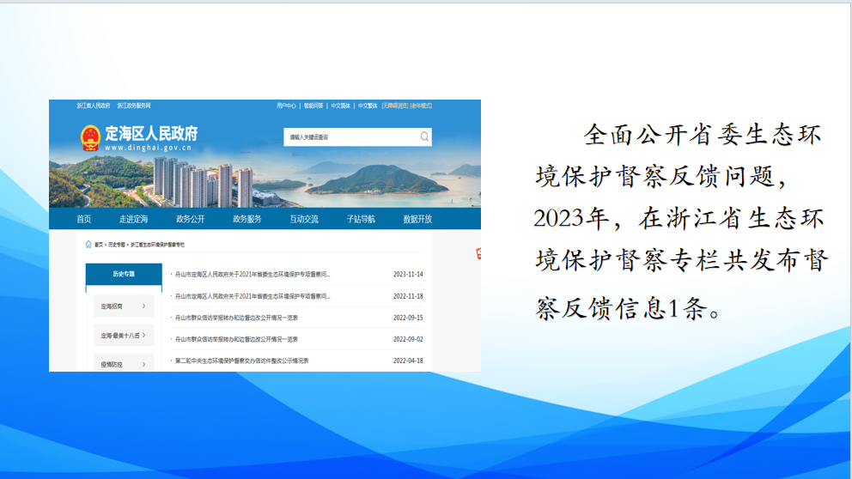Viewport: 852px width, 479px height.
Task: Expand the 定海招商 sidebar item
Action: pos(124,306)
